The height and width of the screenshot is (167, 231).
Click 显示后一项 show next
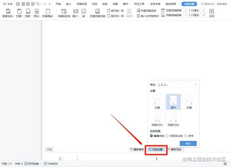coord(115,16)
